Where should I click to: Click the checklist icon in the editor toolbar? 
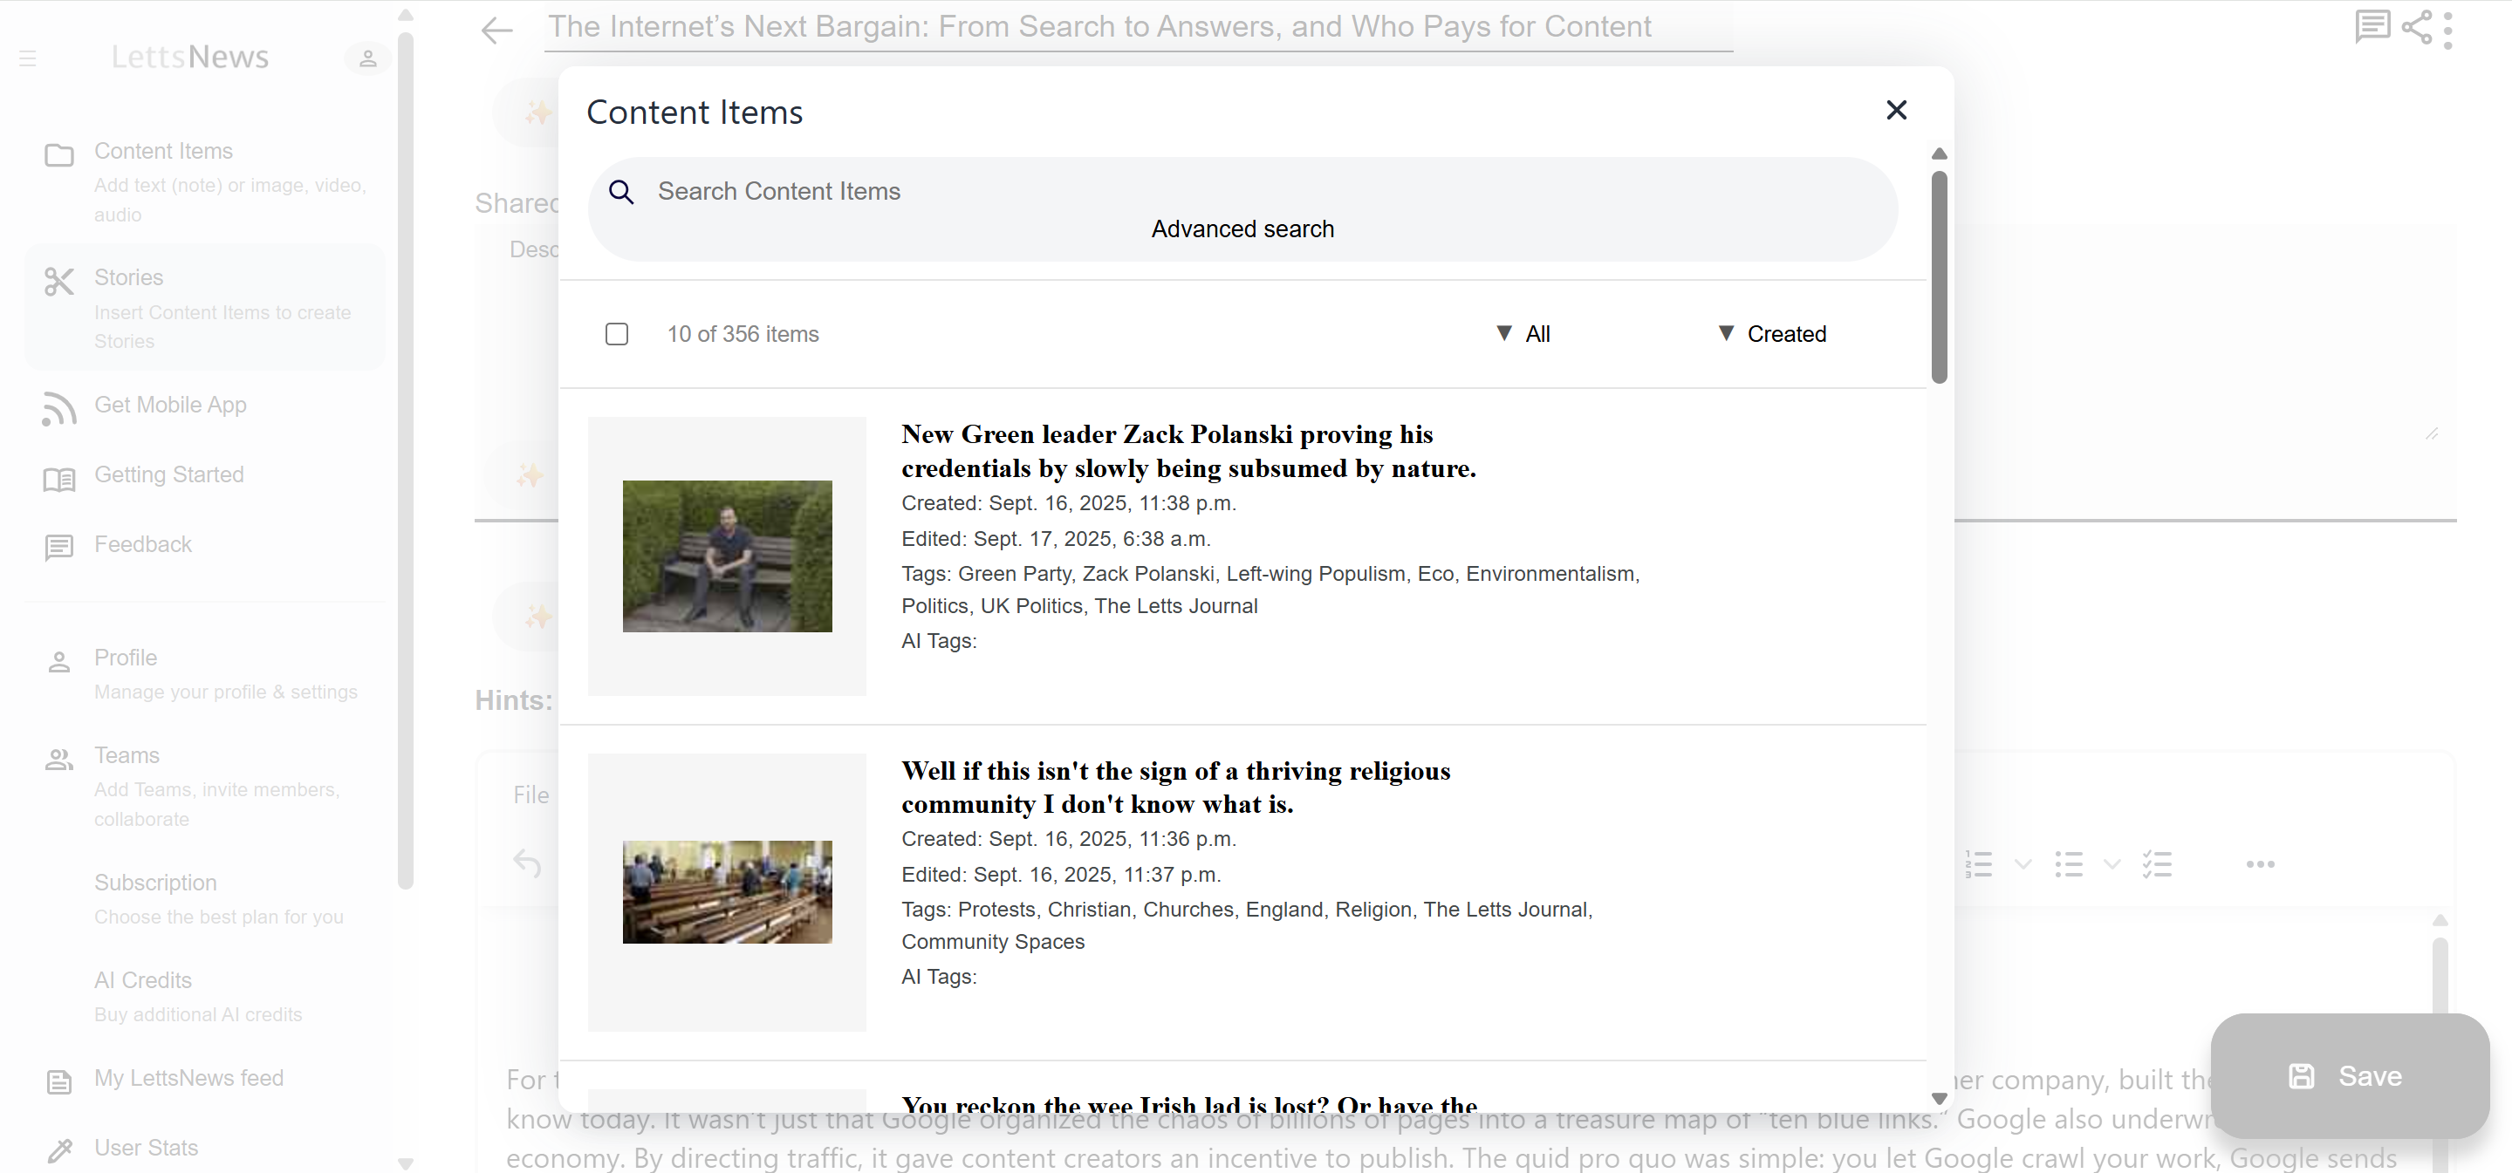(x=2157, y=864)
